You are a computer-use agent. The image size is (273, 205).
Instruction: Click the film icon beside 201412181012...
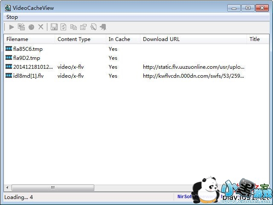click(9, 67)
